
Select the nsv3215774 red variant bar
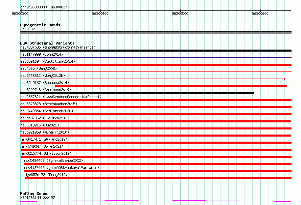(156, 157)
